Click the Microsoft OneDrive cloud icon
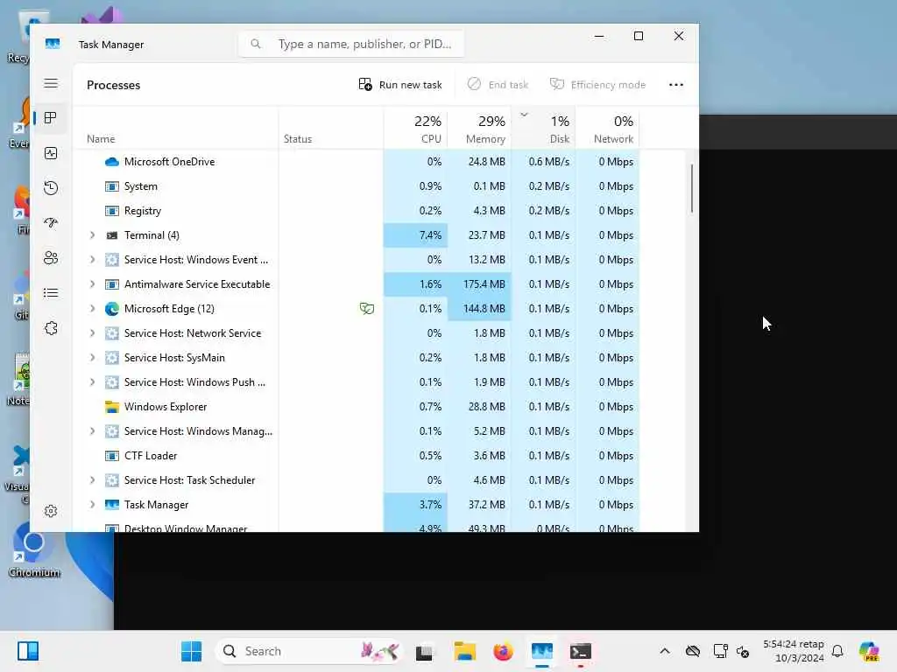Image resolution: width=897 pixels, height=672 pixels. [x=111, y=162]
